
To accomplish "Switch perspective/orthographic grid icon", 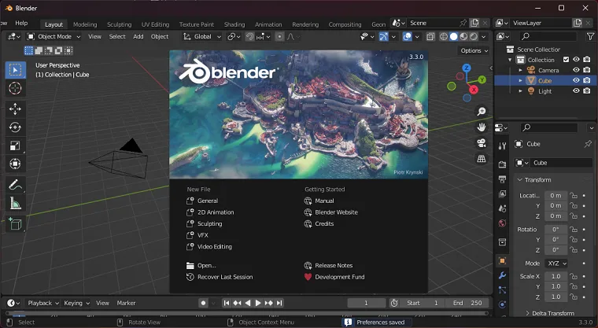I will pos(482,159).
